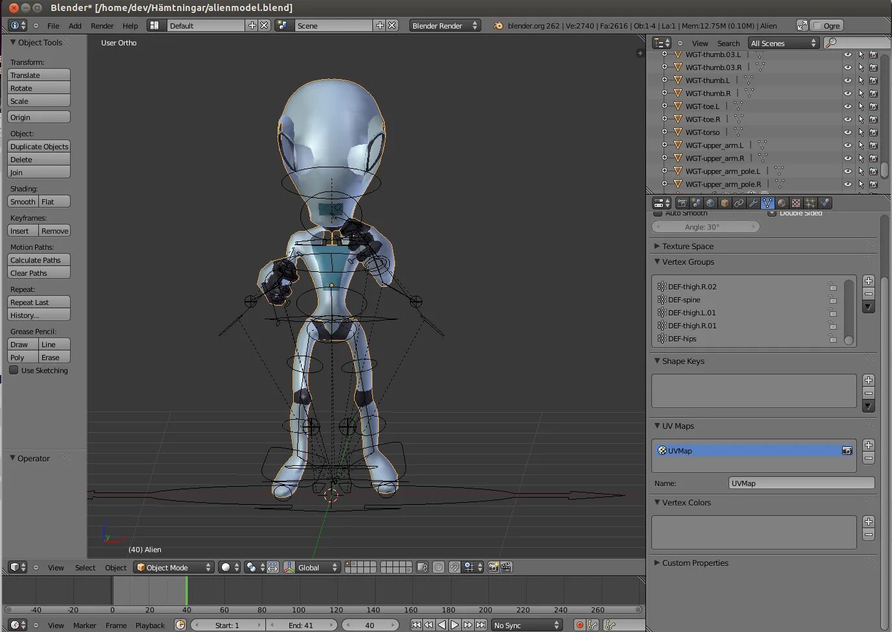Open the Texture properties checkerboard icon
This screenshot has width=892, height=632.
point(796,203)
